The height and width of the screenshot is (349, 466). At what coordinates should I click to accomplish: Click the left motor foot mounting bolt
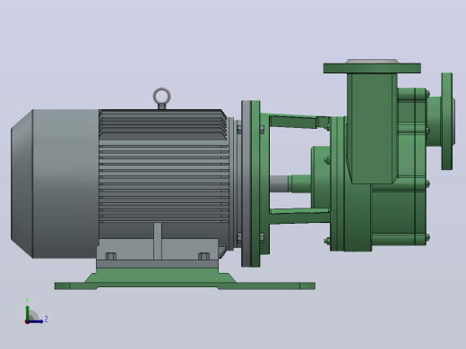click(111, 256)
